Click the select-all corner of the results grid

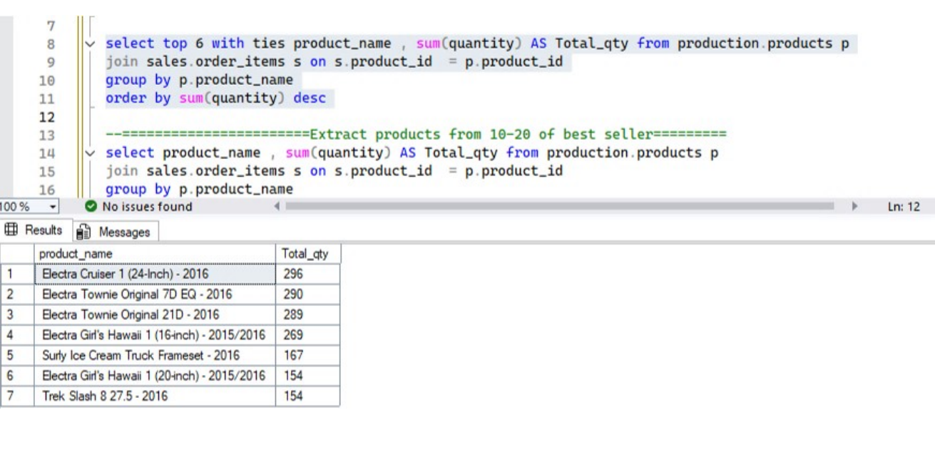click(17, 254)
